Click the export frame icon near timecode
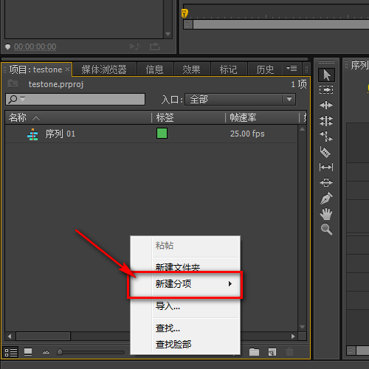369x369 pixels. 155,46
